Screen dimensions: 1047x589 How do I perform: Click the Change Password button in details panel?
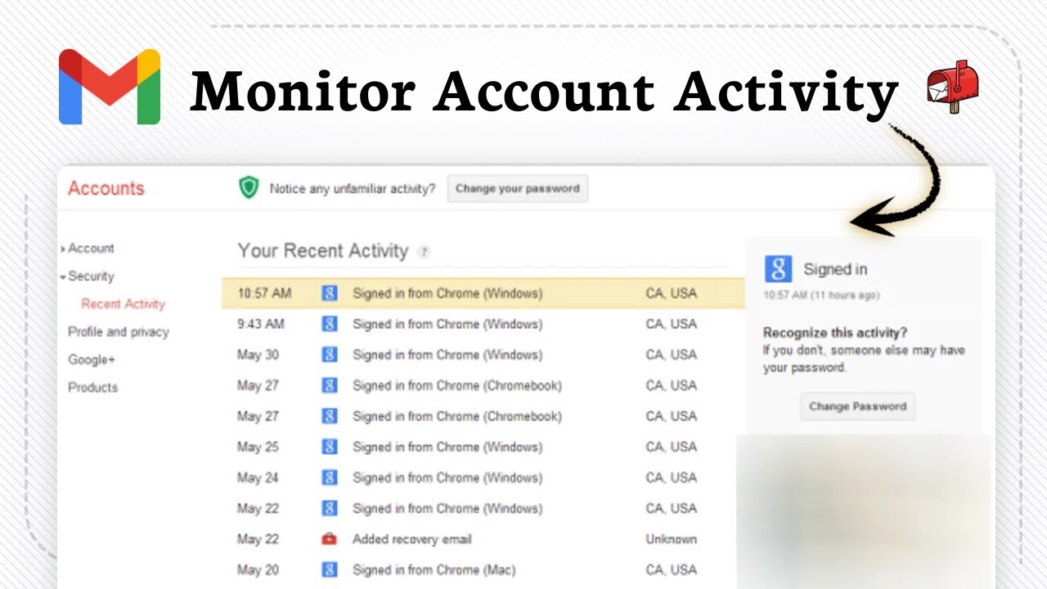[857, 406]
